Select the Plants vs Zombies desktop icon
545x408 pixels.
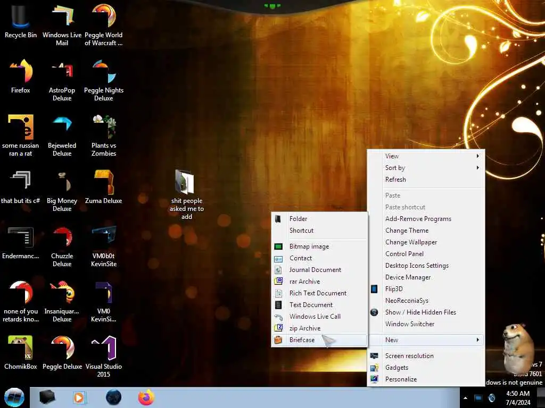coord(104,135)
